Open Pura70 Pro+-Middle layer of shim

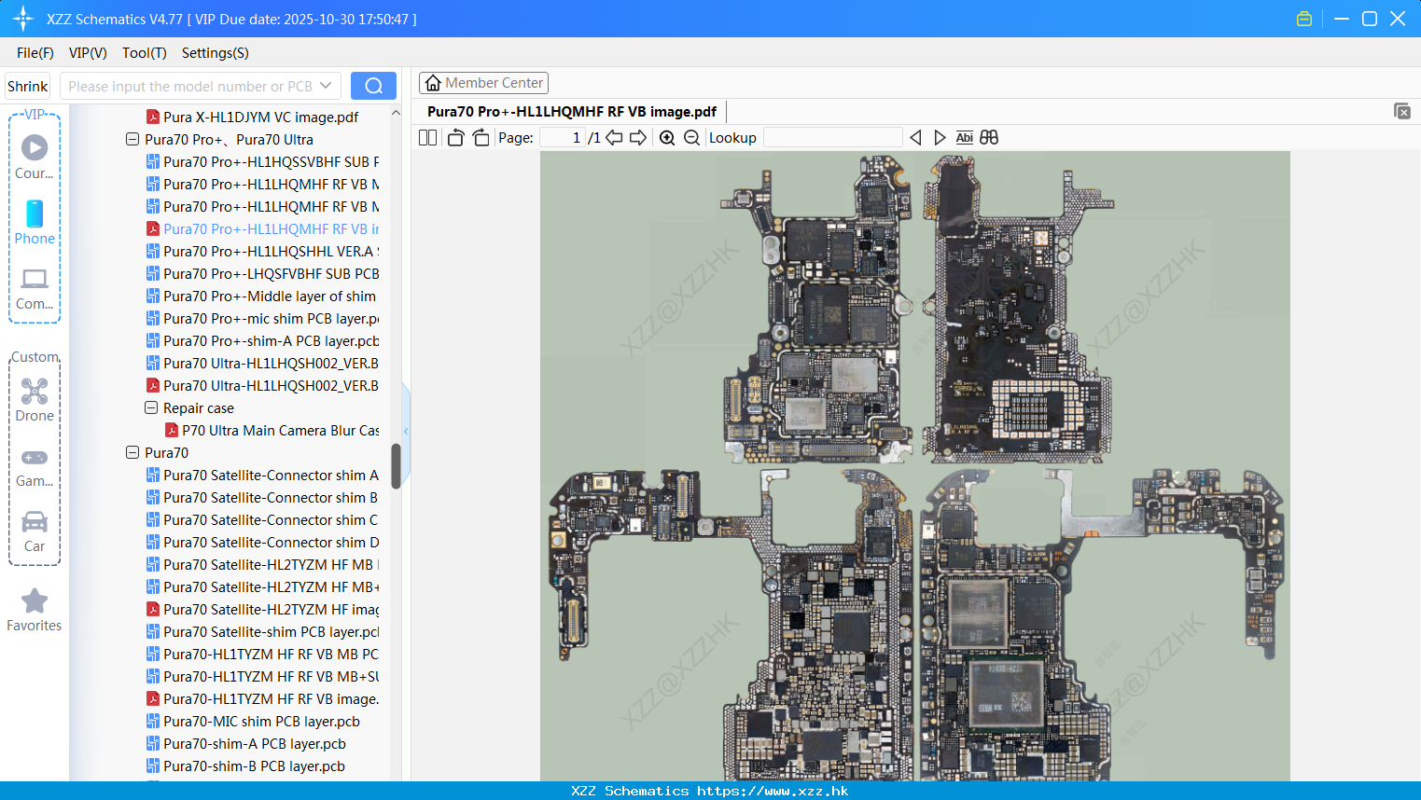(x=261, y=297)
